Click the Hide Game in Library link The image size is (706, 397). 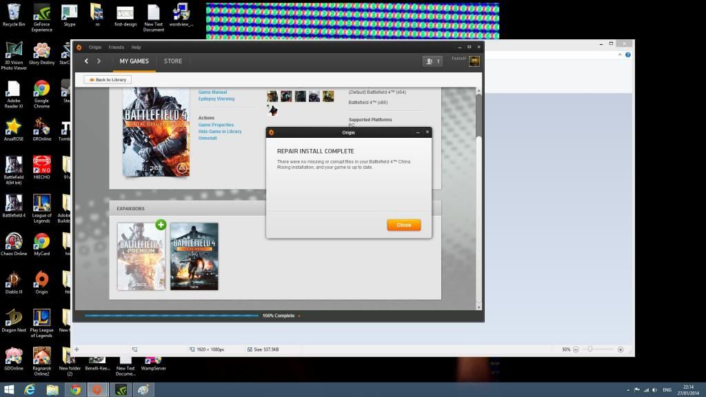click(220, 132)
